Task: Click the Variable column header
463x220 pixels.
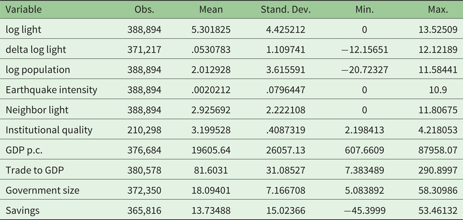Action: click(24, 10)
